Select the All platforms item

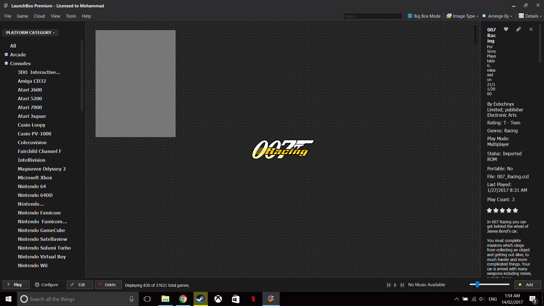13,46
